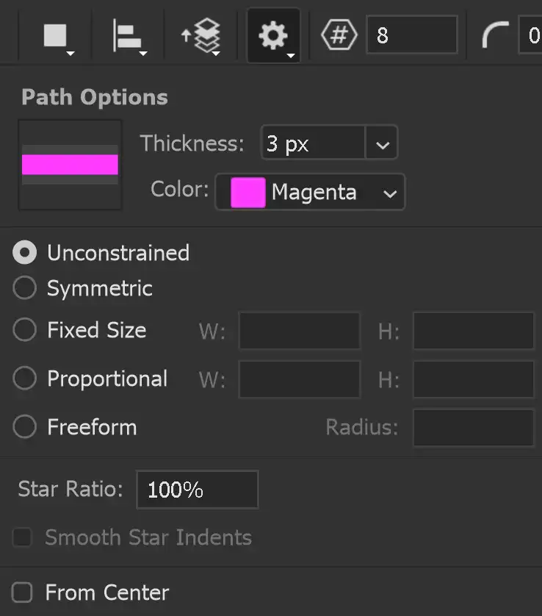
Task: Choose the Fixed Size mode
Action: (24, 330)
